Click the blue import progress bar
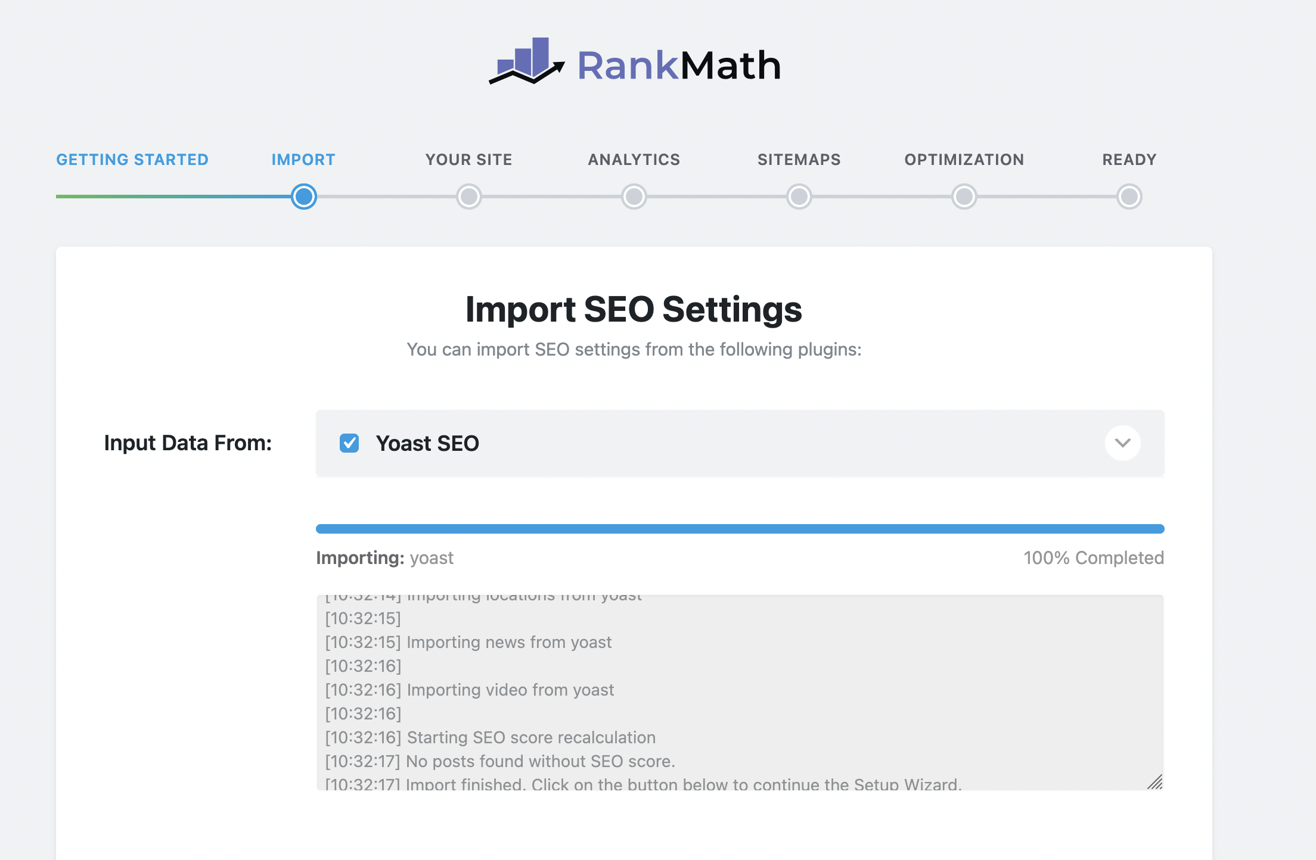This screenshot has width=1316, height=860. click(740, 529)
